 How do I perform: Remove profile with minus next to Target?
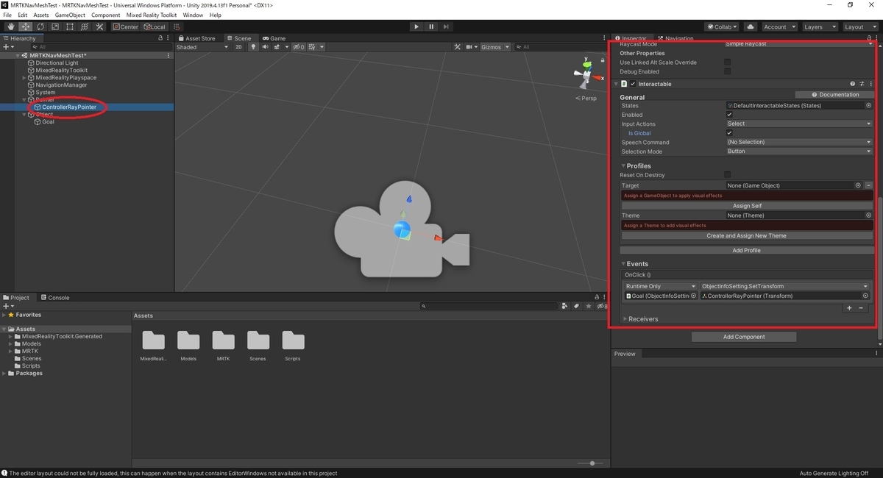[x=868, y=185]
